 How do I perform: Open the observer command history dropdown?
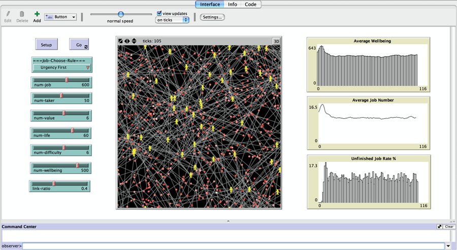pyautogui.click(x=448, y=246)
